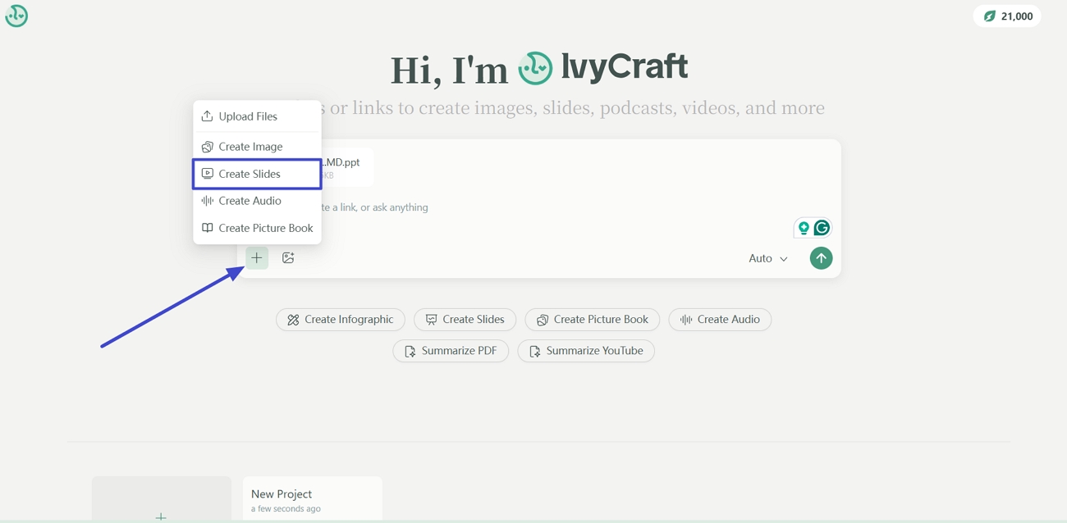Image resolution: width=1067 pixels, height=523 pixels.
Task: Click the Create Audio chip below the prompt
Action: tap(720, 320)
